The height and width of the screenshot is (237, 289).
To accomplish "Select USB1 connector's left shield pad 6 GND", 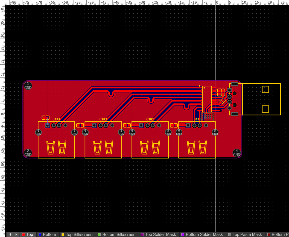I will tap(179, 132).
